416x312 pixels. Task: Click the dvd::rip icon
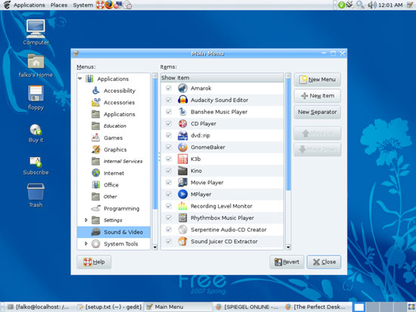[182, 135]
